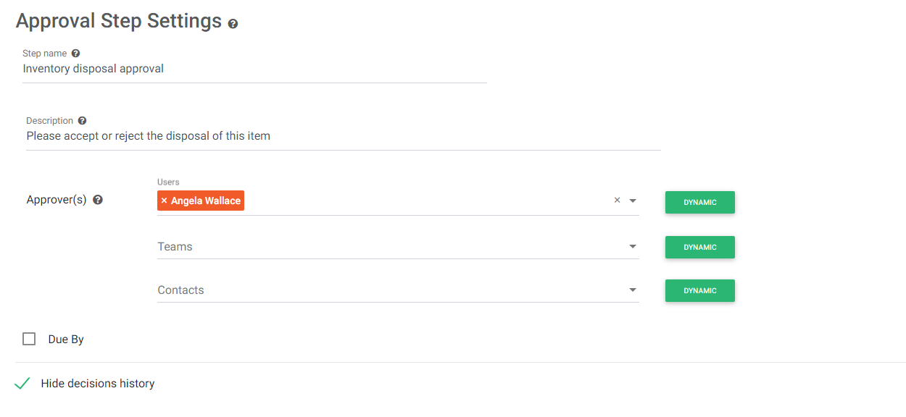This screenshot has height=417, width=906.
Task: Open help tooltip next to Approval Step Settings title
Action: pyautogui.click(x=233, y=24)
